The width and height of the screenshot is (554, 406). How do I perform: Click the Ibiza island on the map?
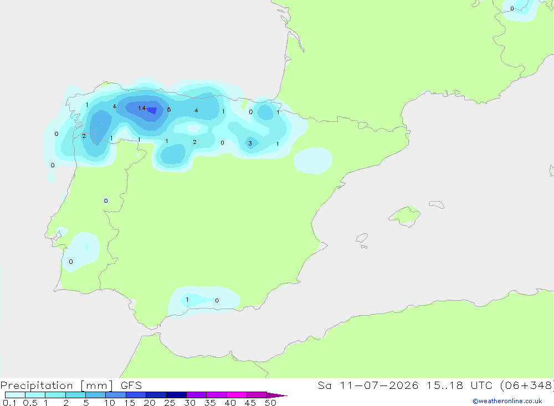pos(362,238)
